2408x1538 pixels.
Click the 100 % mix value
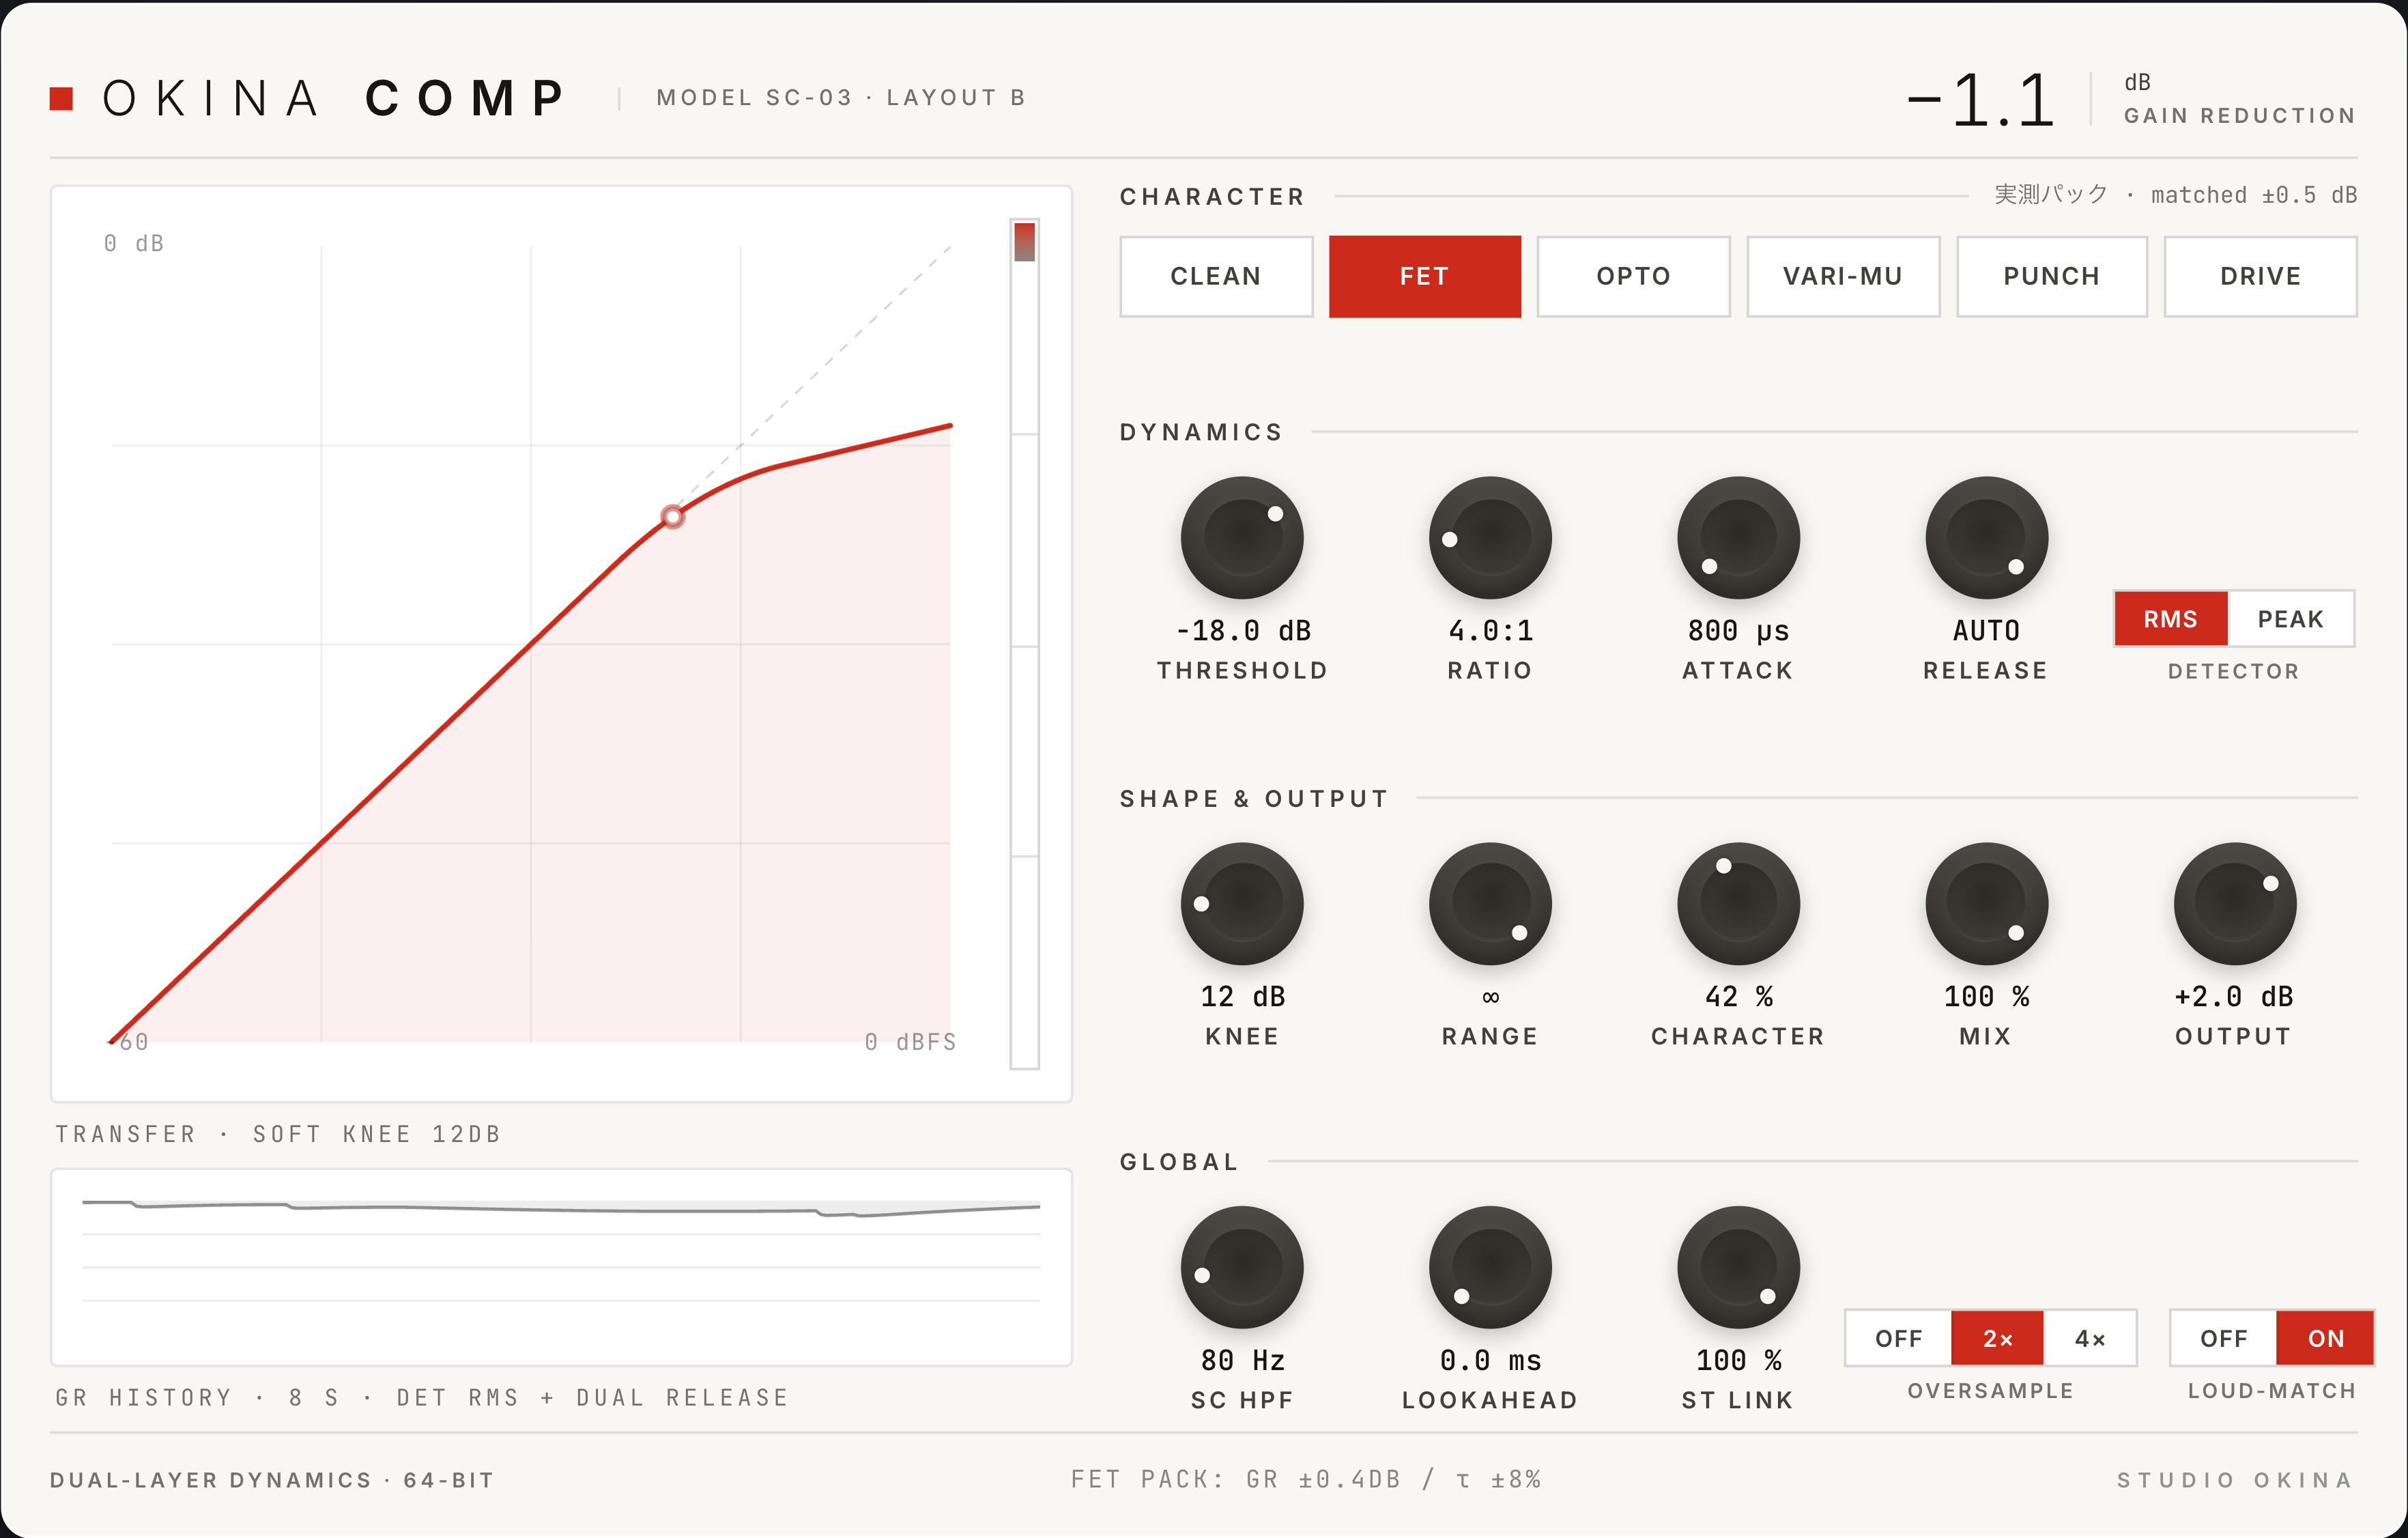[1986, 997]
